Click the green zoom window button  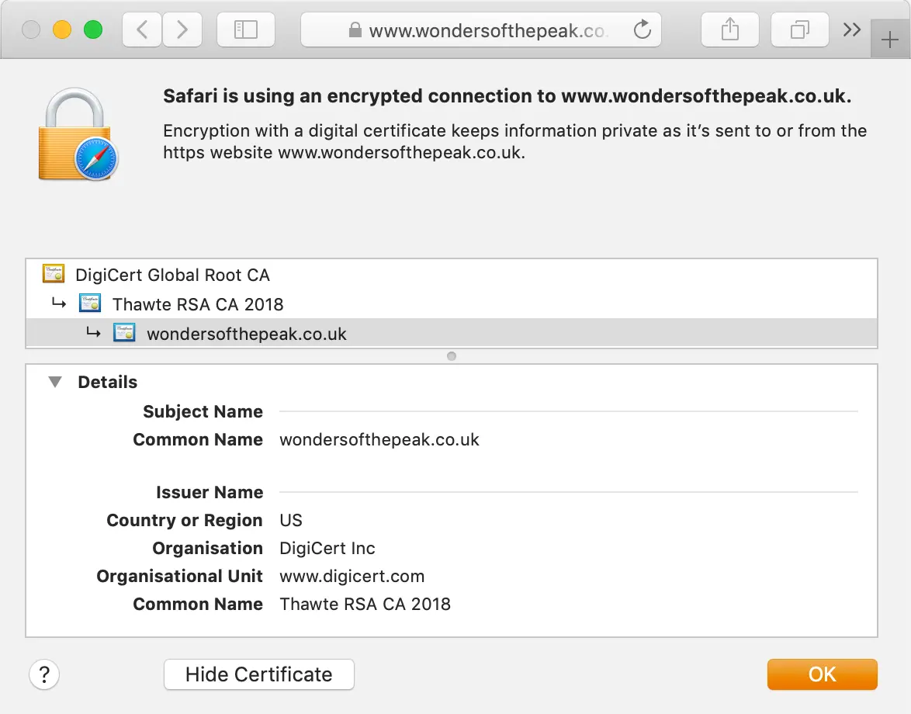(93, 29)
